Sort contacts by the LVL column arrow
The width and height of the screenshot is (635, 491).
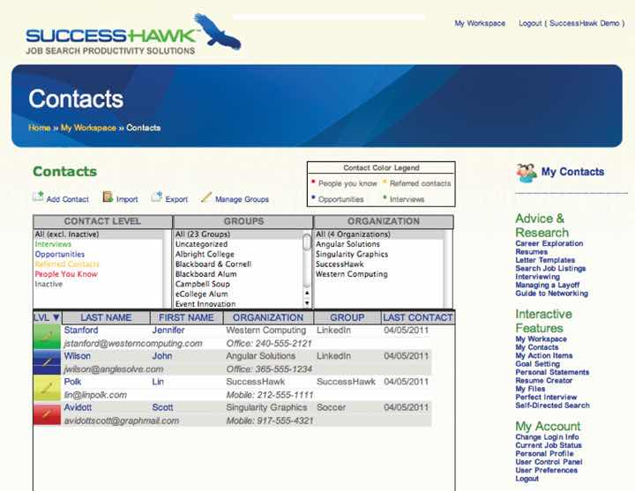pos(55,317)
